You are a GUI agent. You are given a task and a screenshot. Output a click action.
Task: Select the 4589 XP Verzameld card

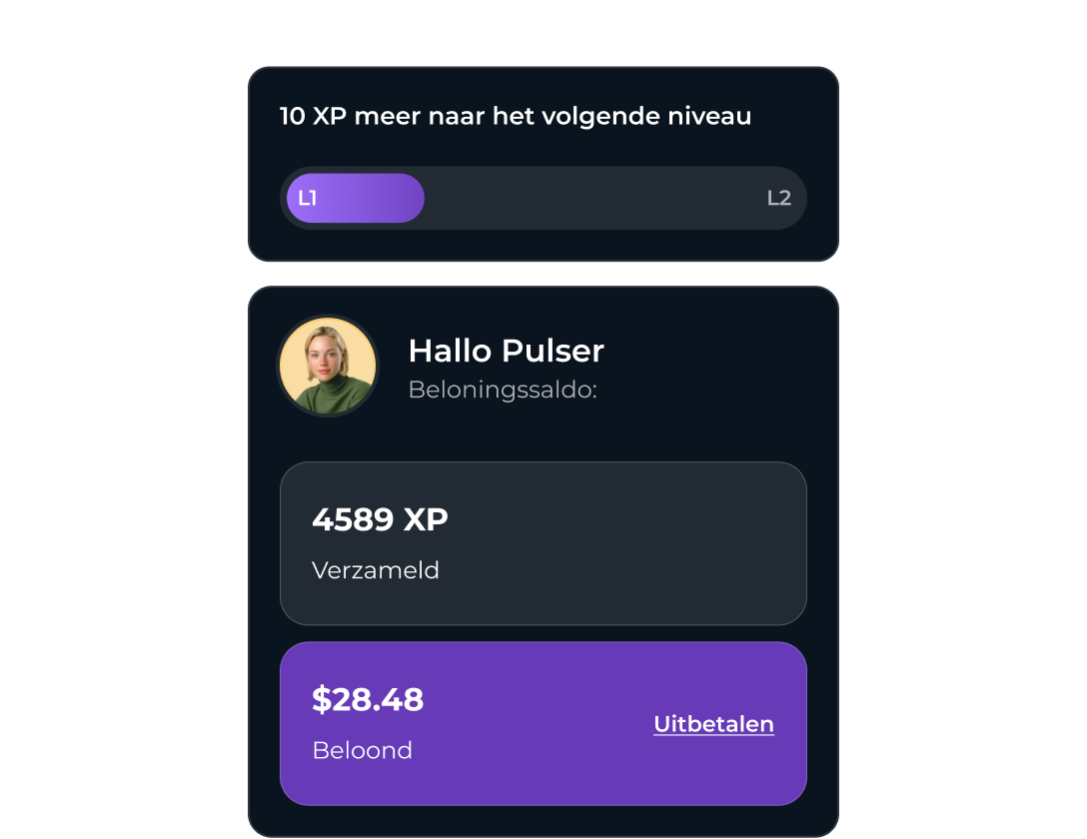[x=543, y=543]
